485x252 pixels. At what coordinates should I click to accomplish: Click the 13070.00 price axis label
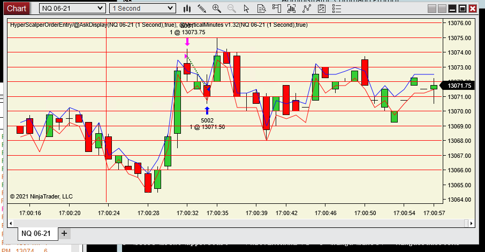(x=459, y=111)
